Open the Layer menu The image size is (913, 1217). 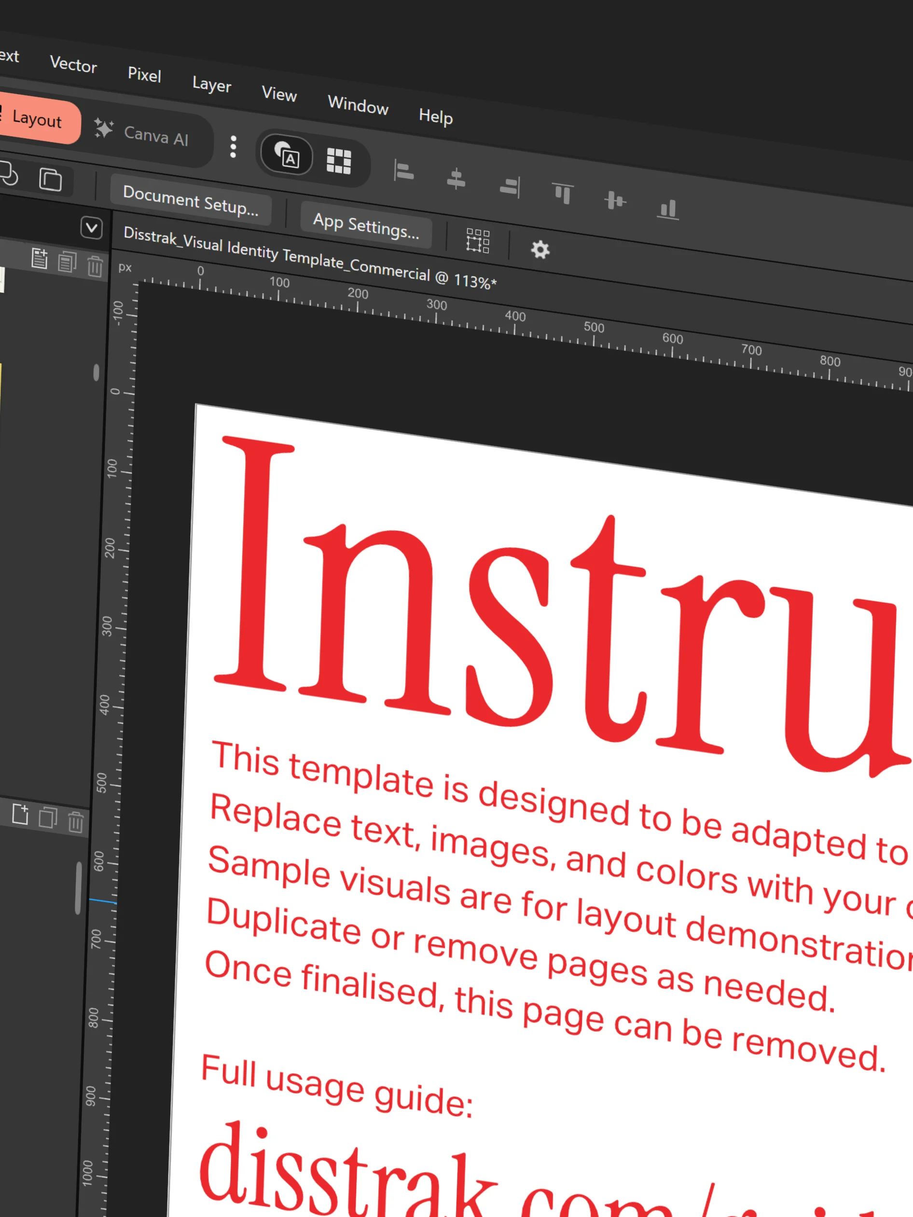tap(212, 84)
